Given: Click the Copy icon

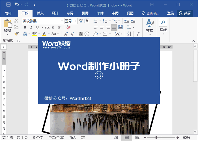Looking at the screenshot, I should pyautogui.click(x=16, y=27).
